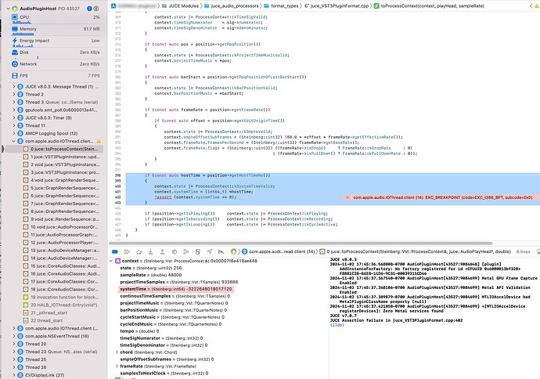
Task: Open the Energy Impact gauge
Action: (x=56, y=42)
